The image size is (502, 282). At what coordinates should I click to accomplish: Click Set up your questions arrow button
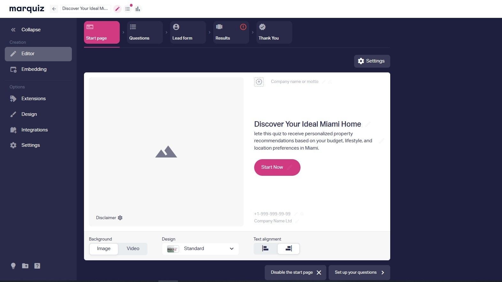coord(359,272)
